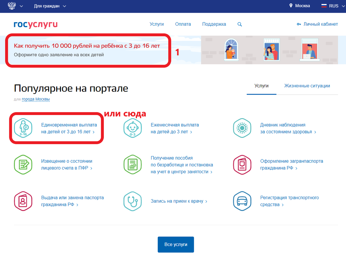Open the 'Поддержка' top menu item

[214, 24]
